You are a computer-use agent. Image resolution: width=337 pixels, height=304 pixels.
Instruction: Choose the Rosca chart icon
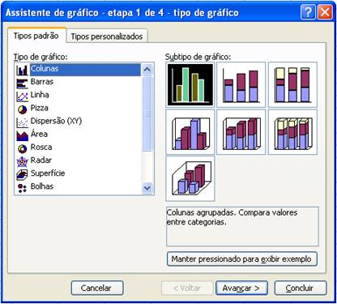[22, 148]
